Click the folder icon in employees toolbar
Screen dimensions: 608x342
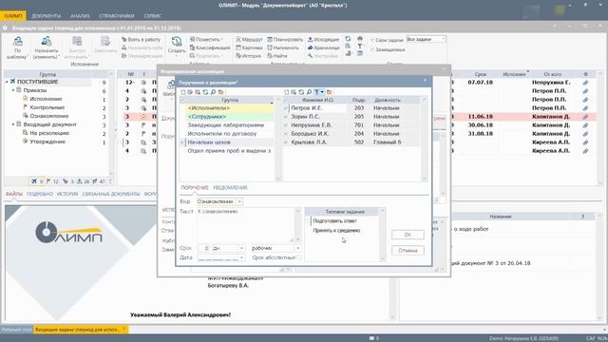(330, 92)
